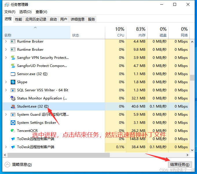Click the horizontal scrollbar right arrow

[187, 155]
